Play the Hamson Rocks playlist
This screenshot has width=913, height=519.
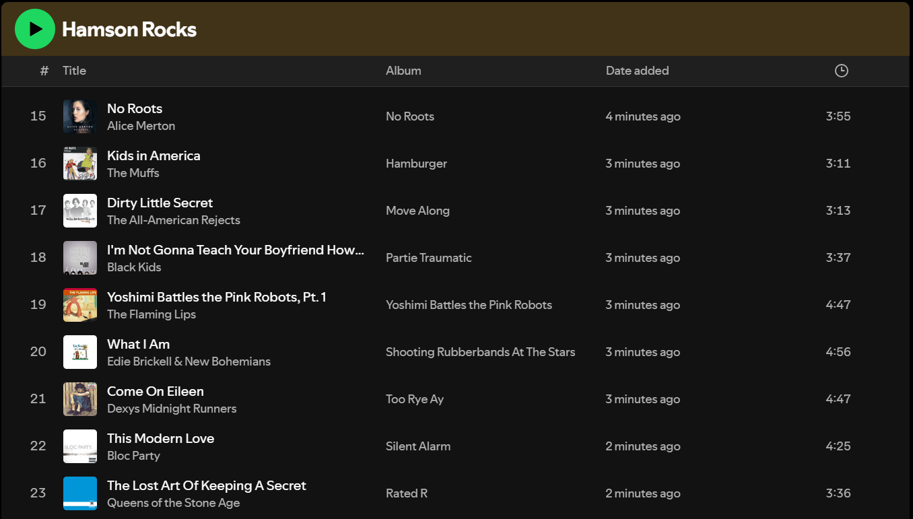tap(35, 29)
